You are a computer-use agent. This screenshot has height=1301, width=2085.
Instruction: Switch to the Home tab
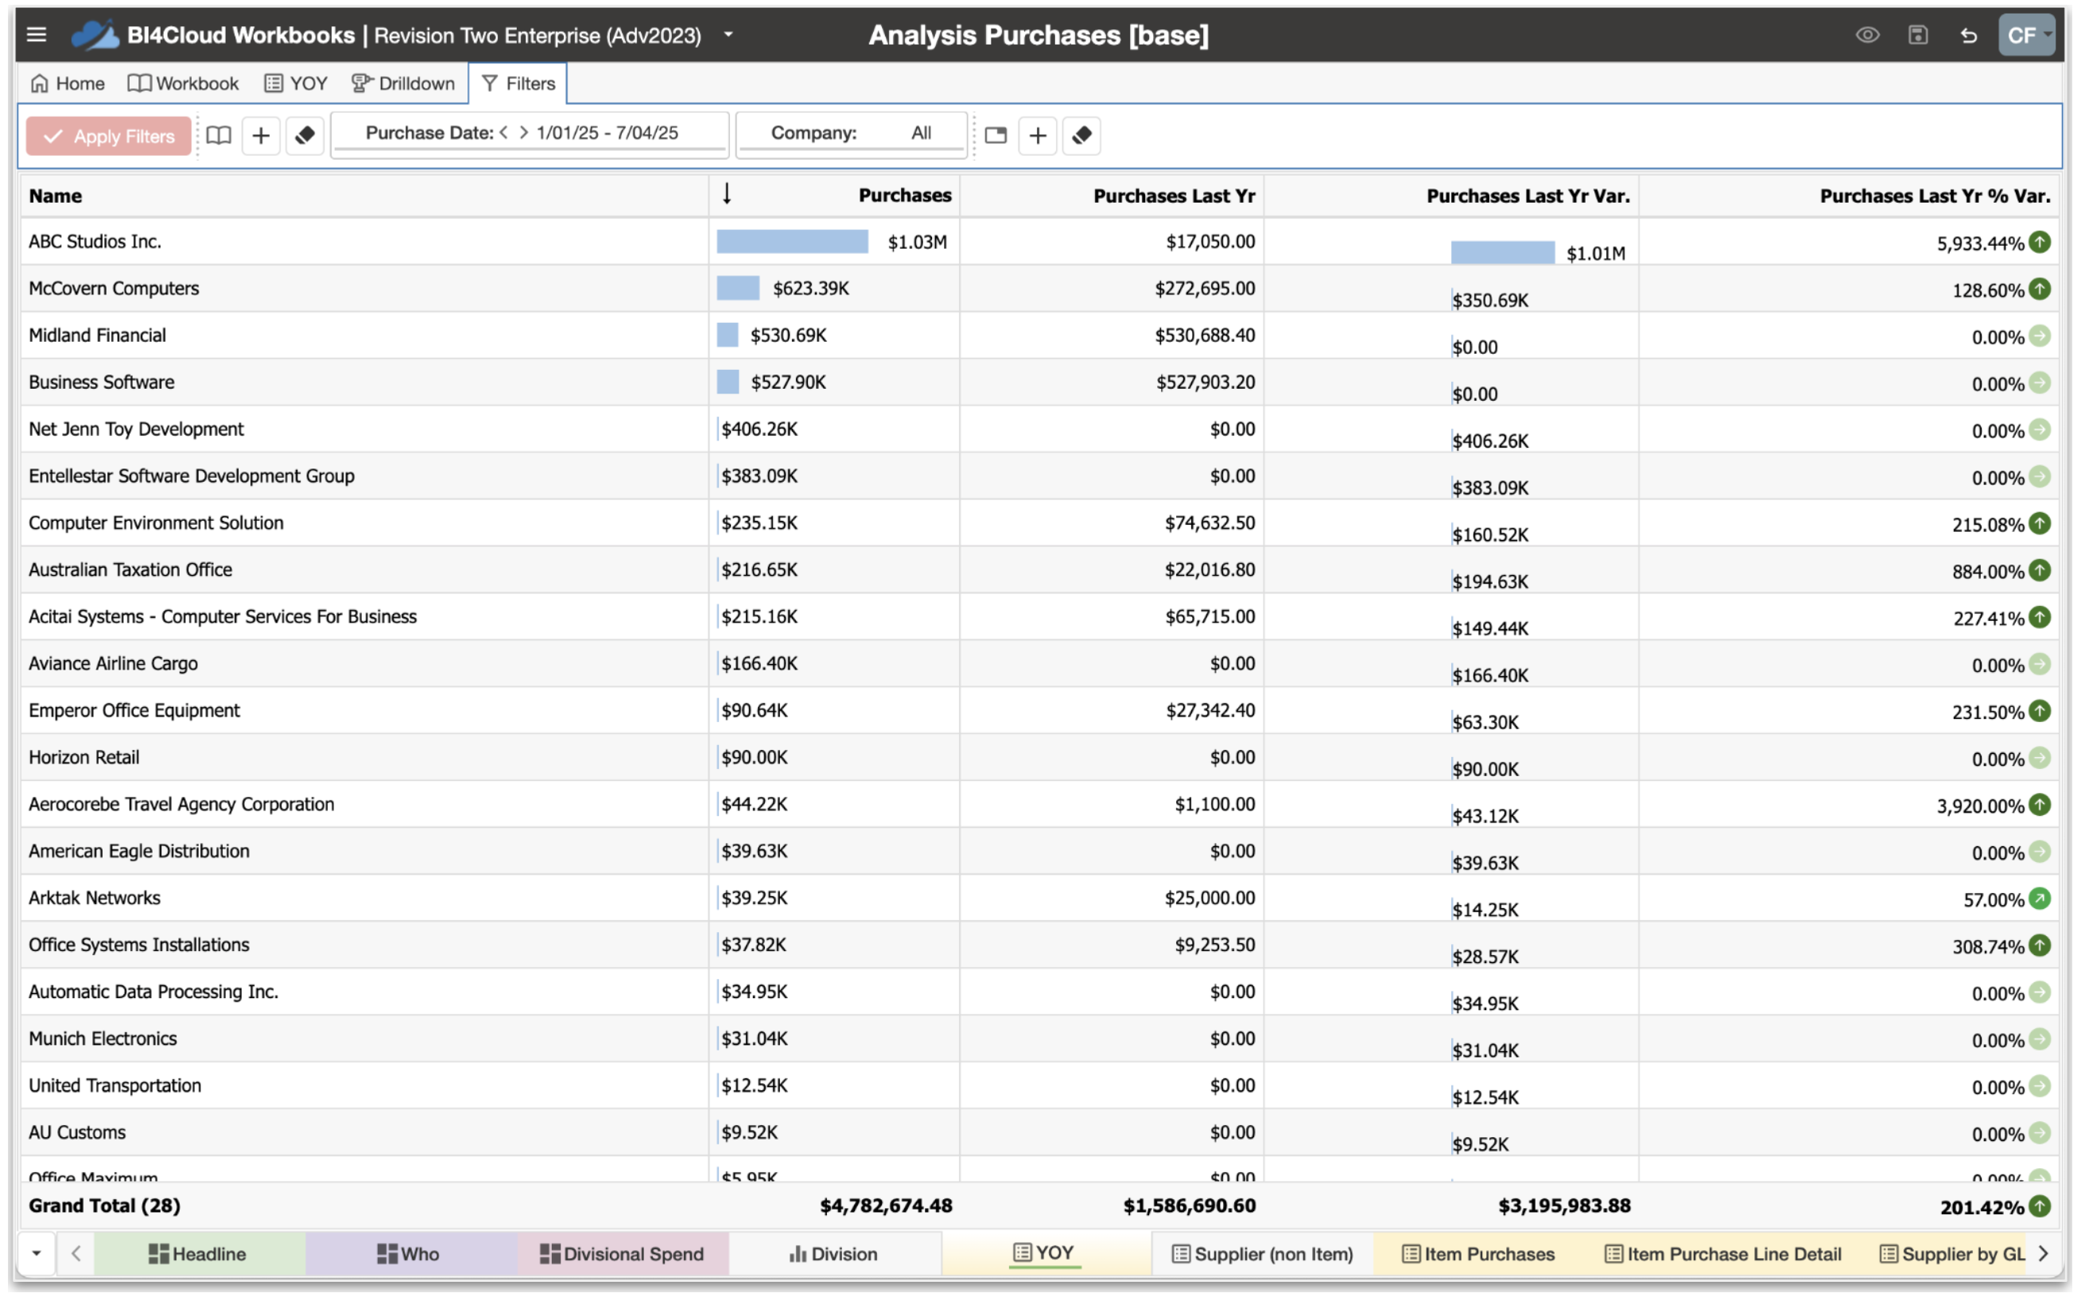(x=68, y=83)
